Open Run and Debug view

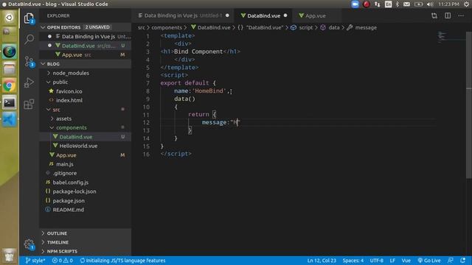click(x=29, y=82)
